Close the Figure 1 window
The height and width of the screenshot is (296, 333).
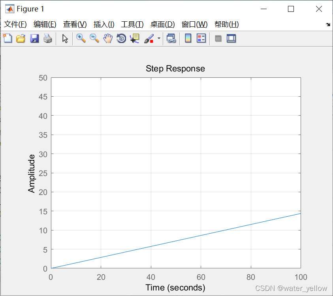tap(319, 9)
